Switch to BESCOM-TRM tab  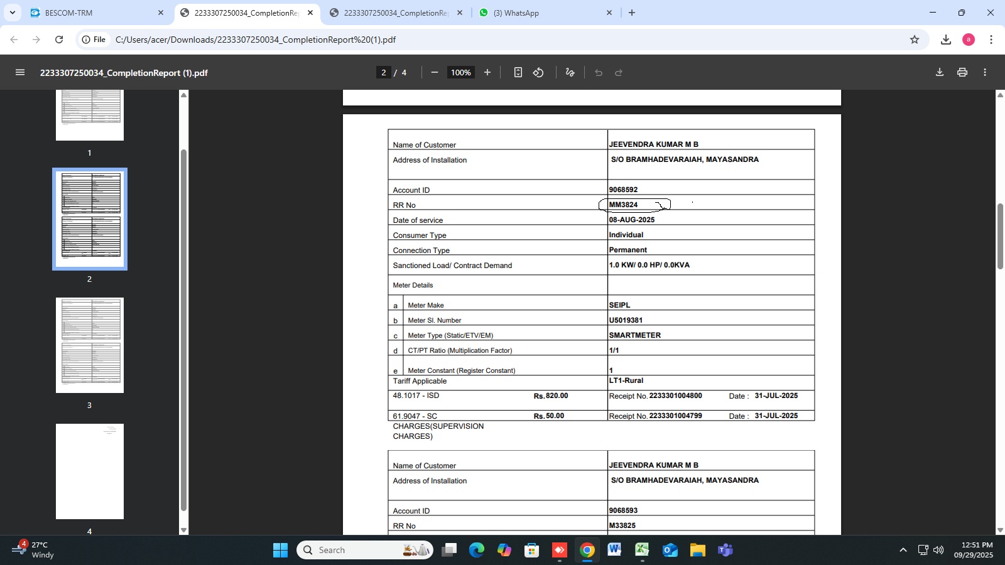(x=97, y=13)
